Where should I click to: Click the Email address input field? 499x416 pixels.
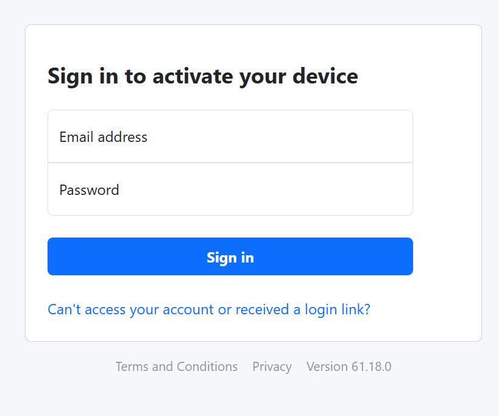click(230, 136)
